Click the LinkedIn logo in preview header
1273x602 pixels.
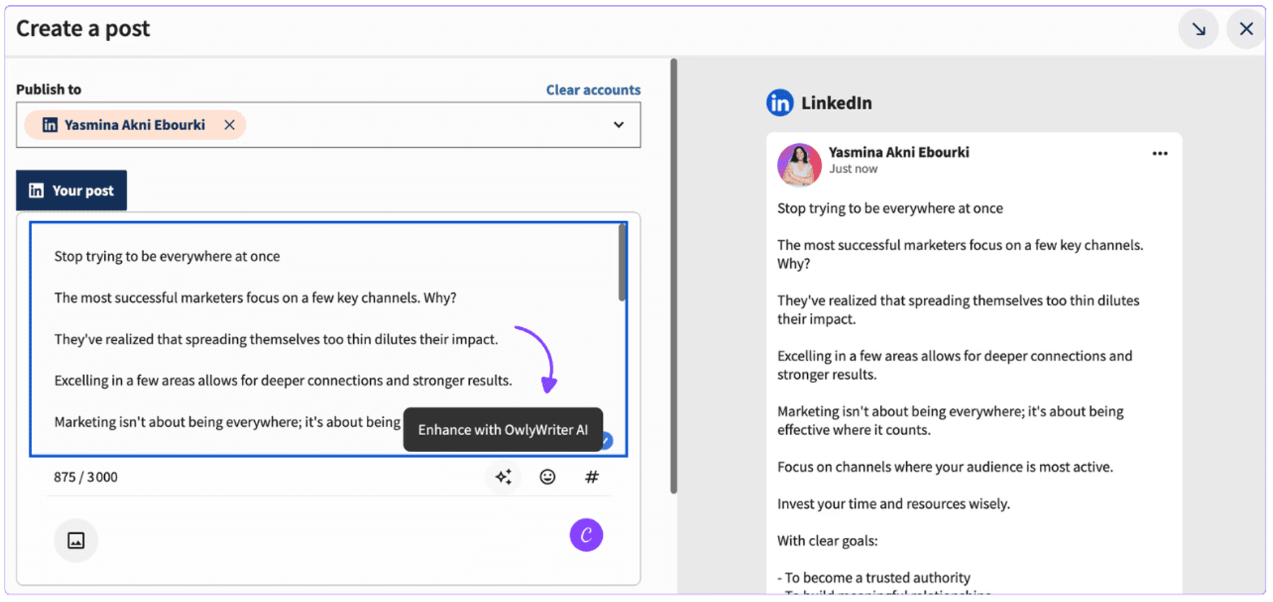780,103
